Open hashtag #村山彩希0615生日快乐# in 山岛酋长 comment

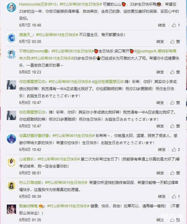[58, 159]
